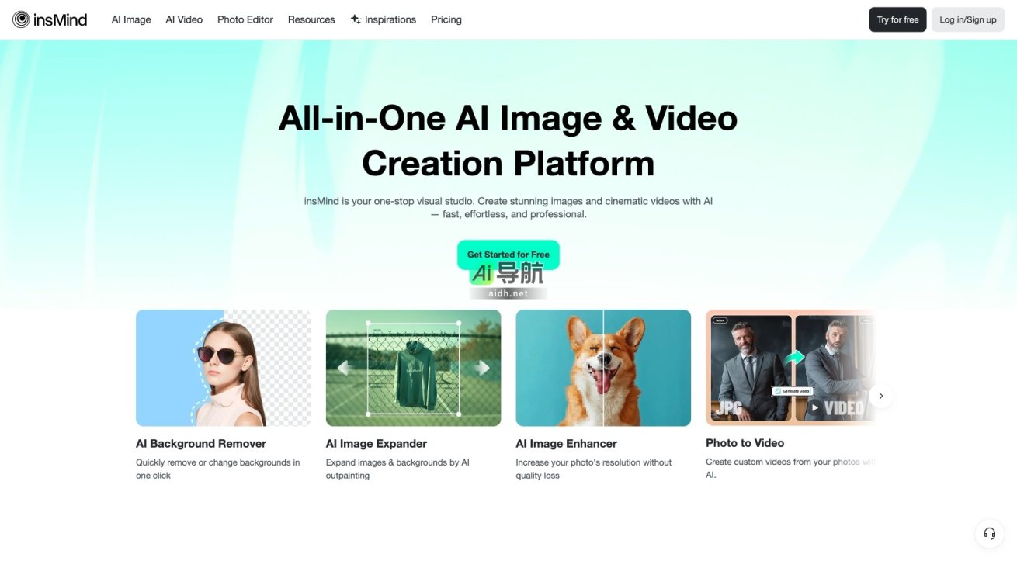Click the Log in/Sign up link
This screenshot has width=1017, height=561.
click(967, 19)
